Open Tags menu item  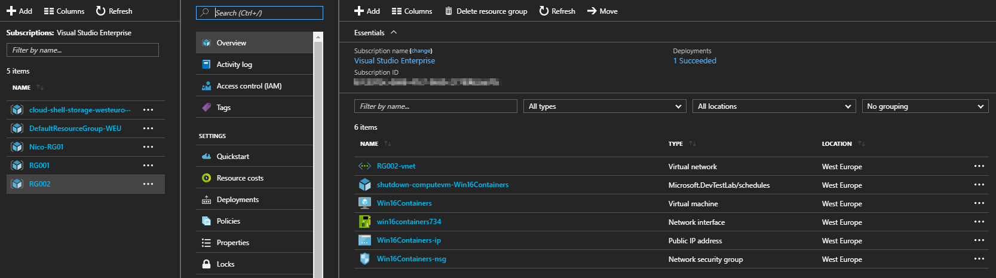tap(255, 108)
